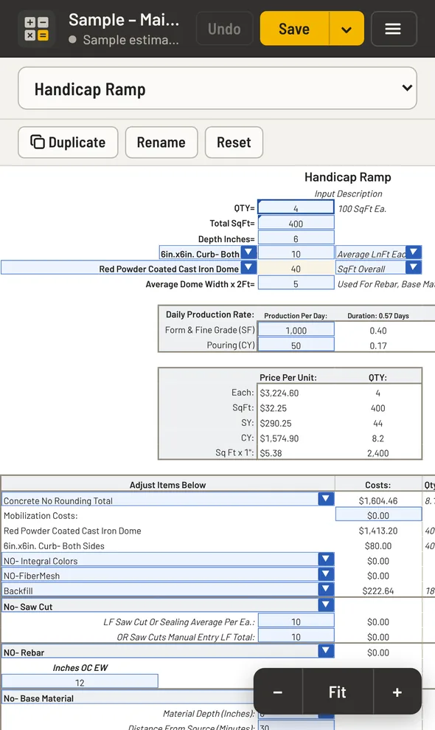Click the Sample – Mai... title text
Viewport: 435px width, 730px height.
tap(124, 20)
